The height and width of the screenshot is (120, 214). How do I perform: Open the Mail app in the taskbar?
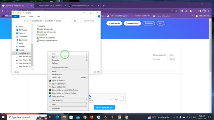[78, 117]
